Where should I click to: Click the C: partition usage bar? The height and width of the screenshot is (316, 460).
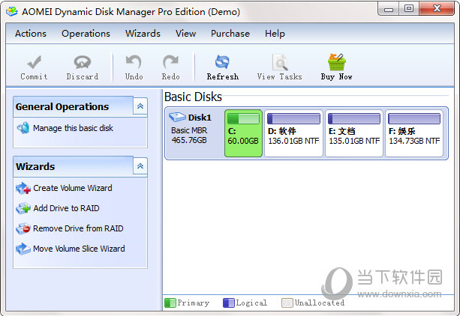[243, 118]
